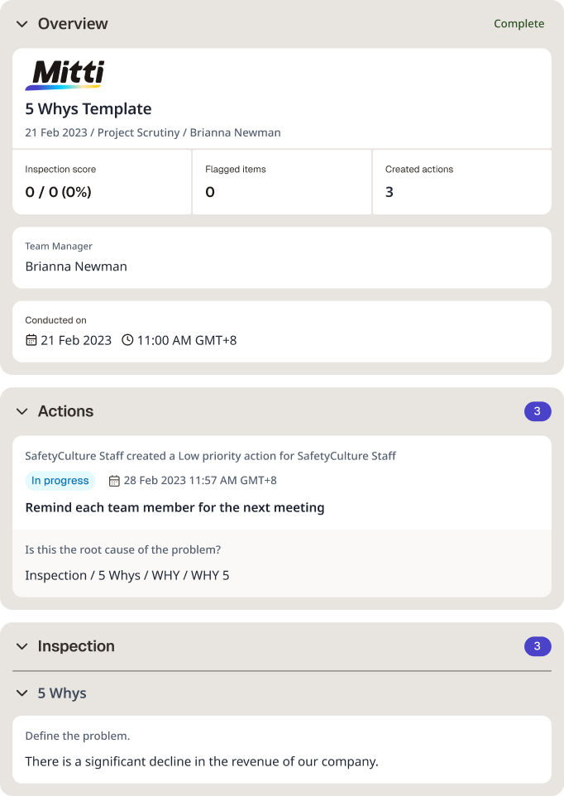Screen dimensions: 564x796
Task: Collapse the Overview section chevron
Action: tap(22, 24)
